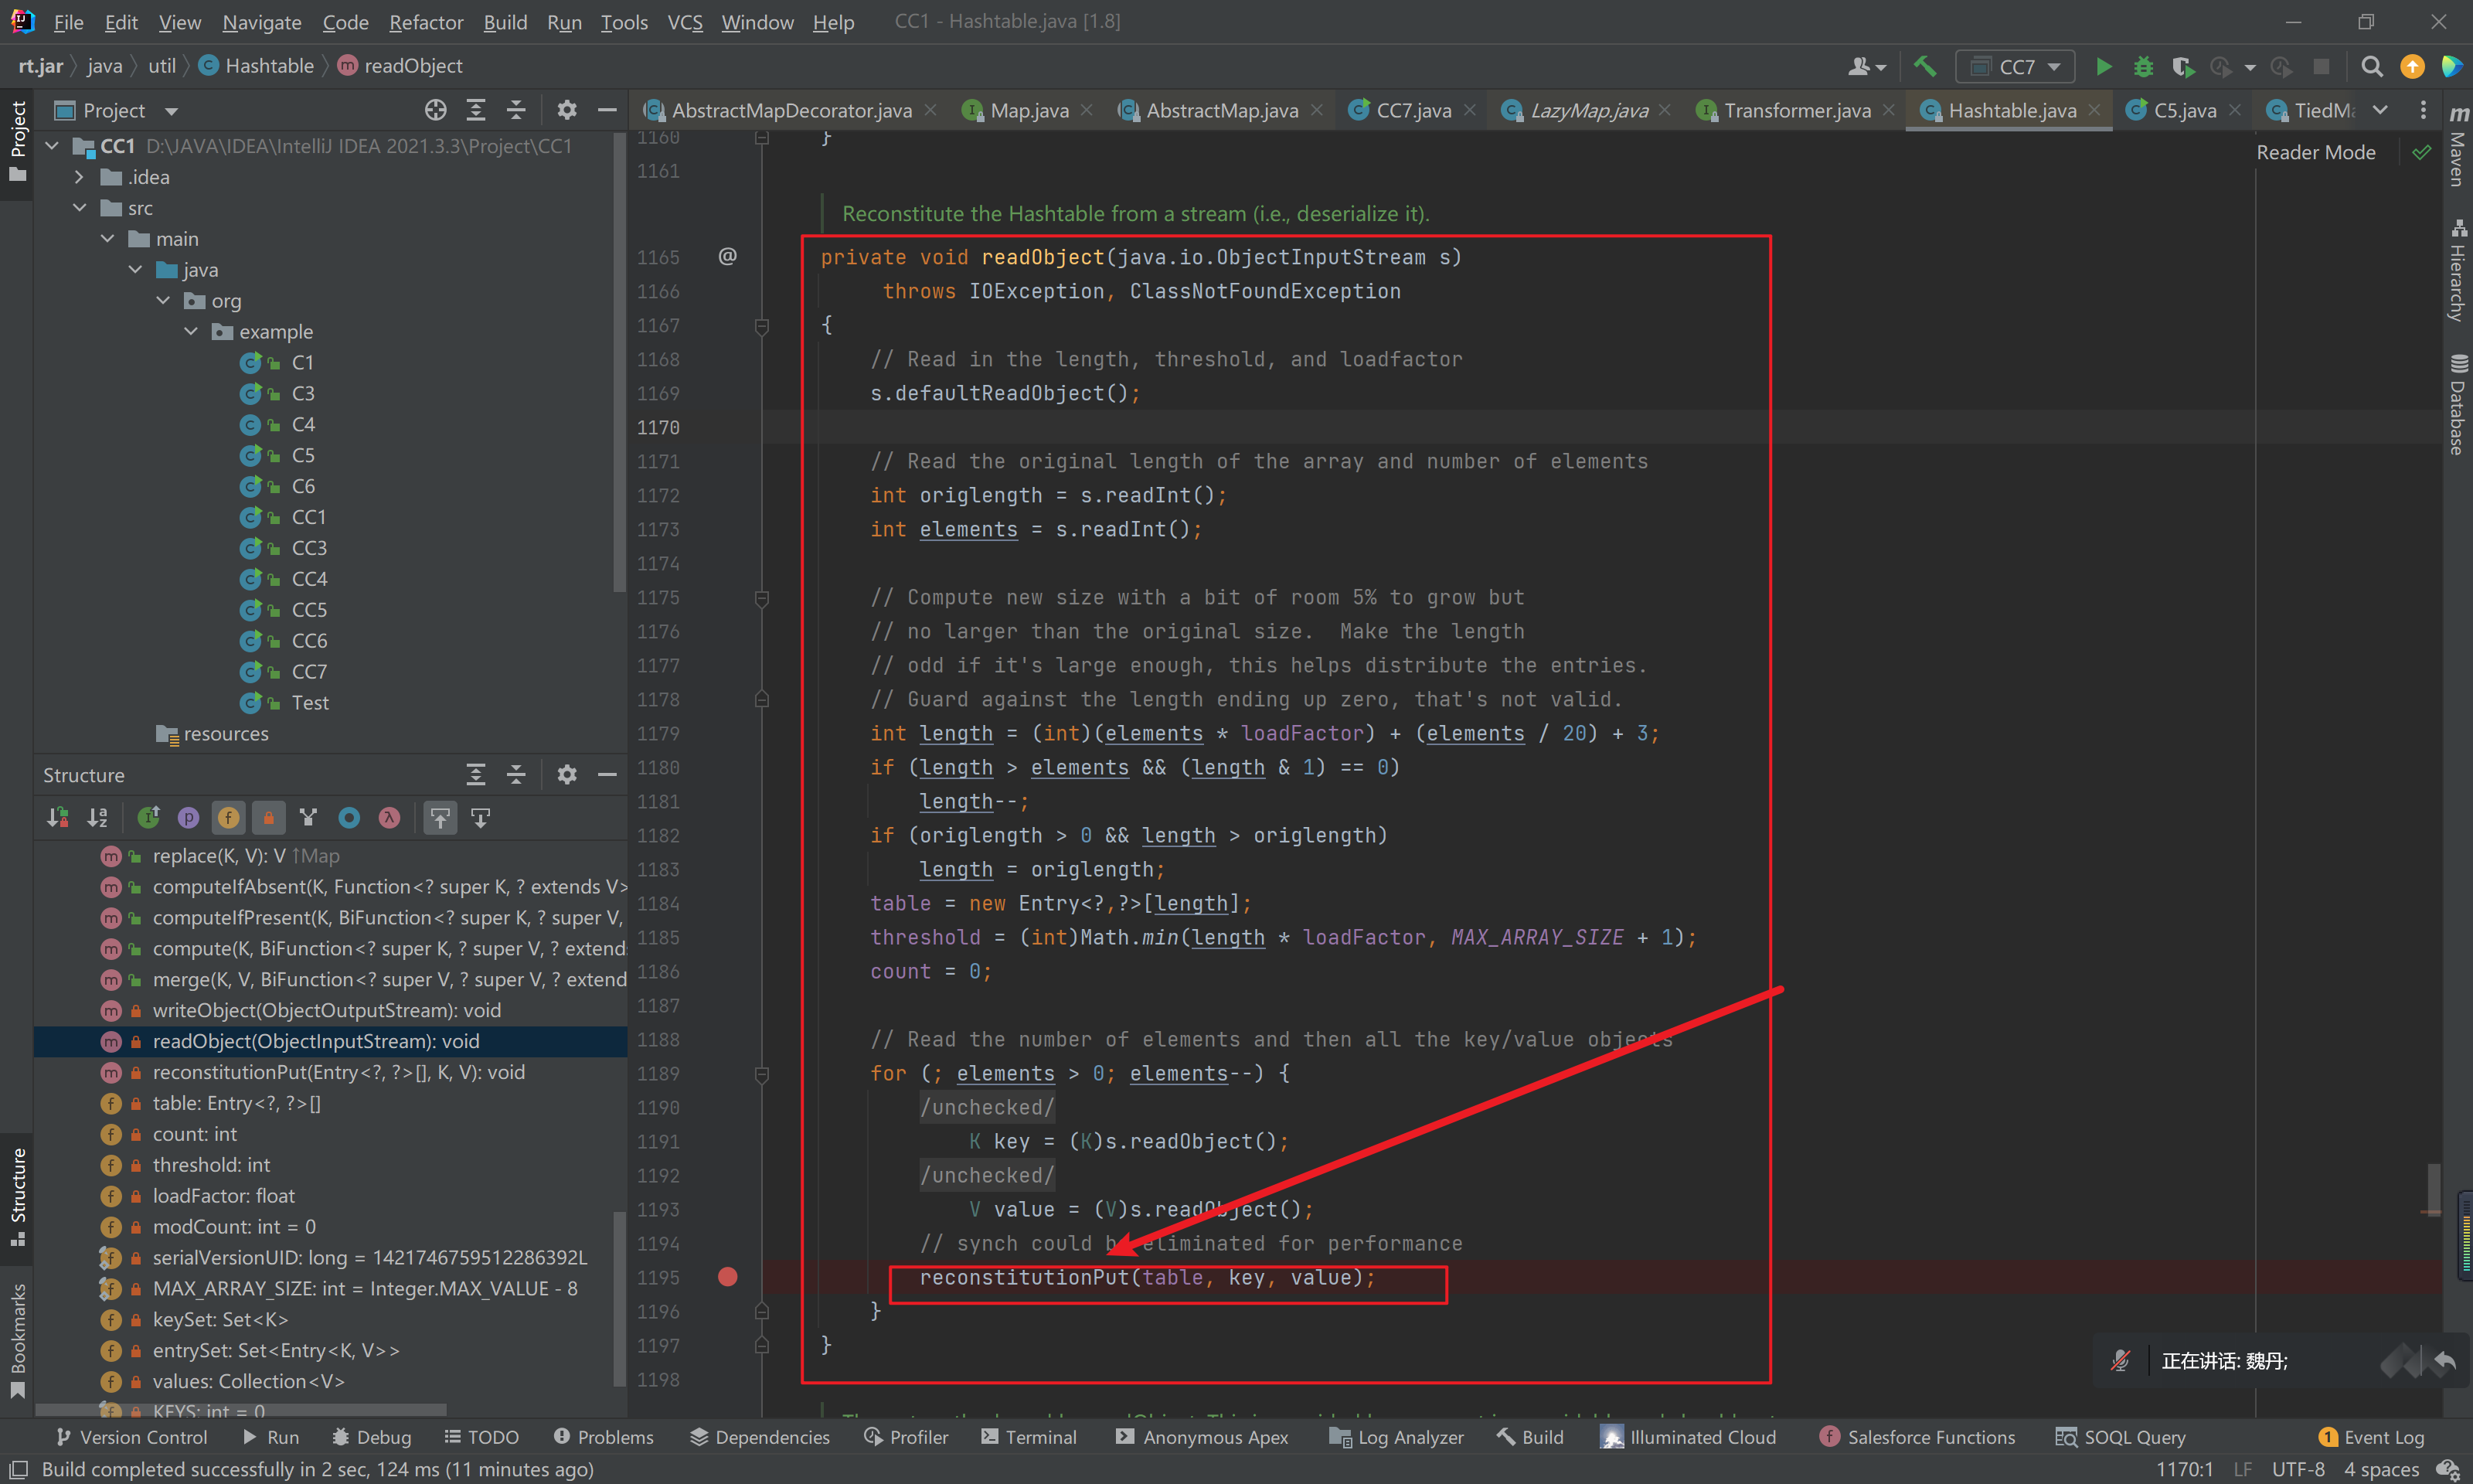The image size is (2473, 1484).
Task: Toggle show non-public members filter
Action: pos(268,818)
